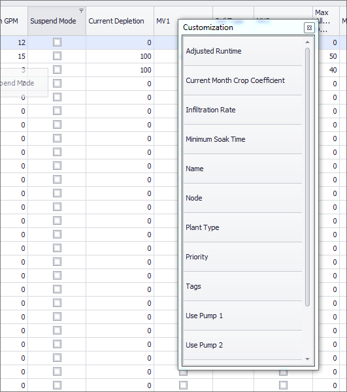Toggle Suspend Mode checkbox in first row
347x392 pixels.
(x=57, y=42)
